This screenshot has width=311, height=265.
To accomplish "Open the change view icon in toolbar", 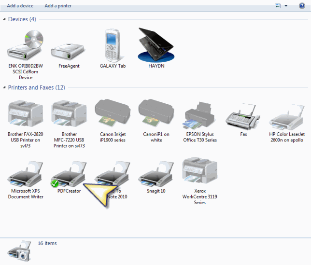I will point(278,6).
